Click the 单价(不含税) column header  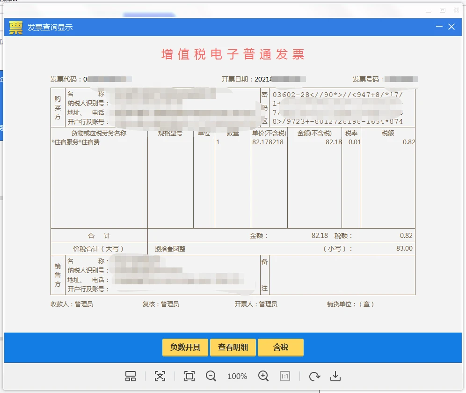point(269,133)
